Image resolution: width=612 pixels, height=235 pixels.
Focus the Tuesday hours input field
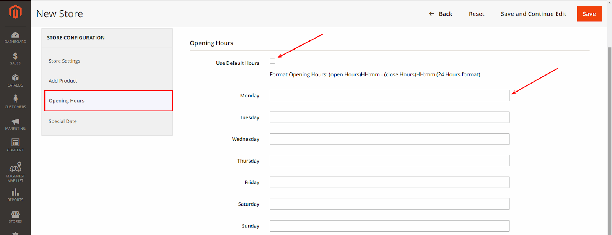(x=389, y=117)
